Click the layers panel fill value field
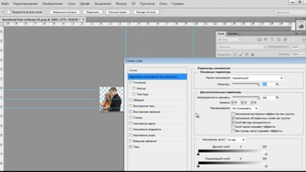306x172 pixels. (x=295, y=54)
